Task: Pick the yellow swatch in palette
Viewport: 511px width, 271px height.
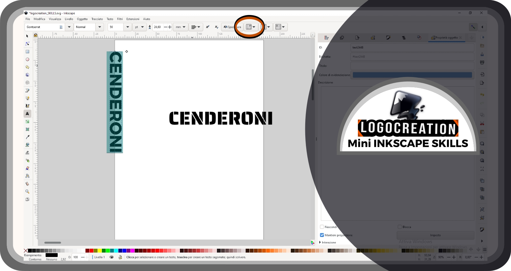Action: tap(100, 251)
